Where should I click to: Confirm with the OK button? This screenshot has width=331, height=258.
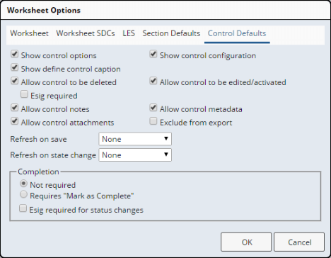(246, 242)
